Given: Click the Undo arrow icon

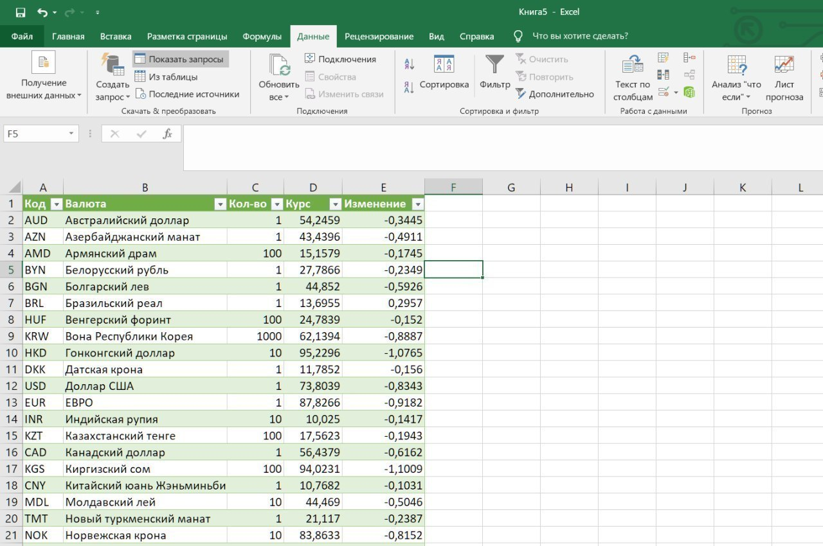Looking at the screenshot, I should (x=42, y=12).
